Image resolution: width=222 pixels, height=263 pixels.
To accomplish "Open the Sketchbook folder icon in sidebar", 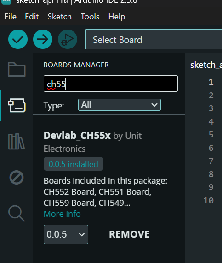I will coord(17,69).
